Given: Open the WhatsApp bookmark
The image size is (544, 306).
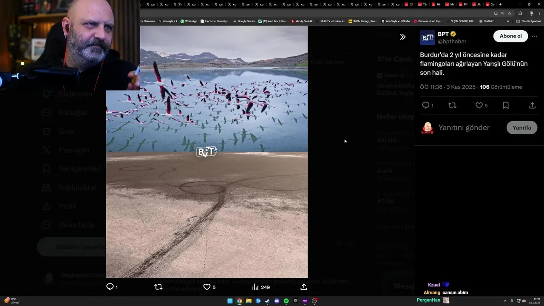Looking at the screenshot, I should click(189, 21).
